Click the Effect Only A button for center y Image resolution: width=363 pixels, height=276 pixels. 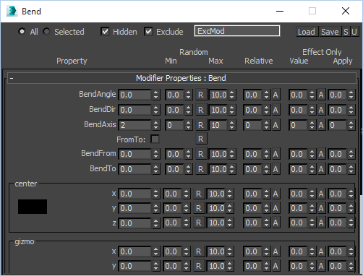(321, 208)
